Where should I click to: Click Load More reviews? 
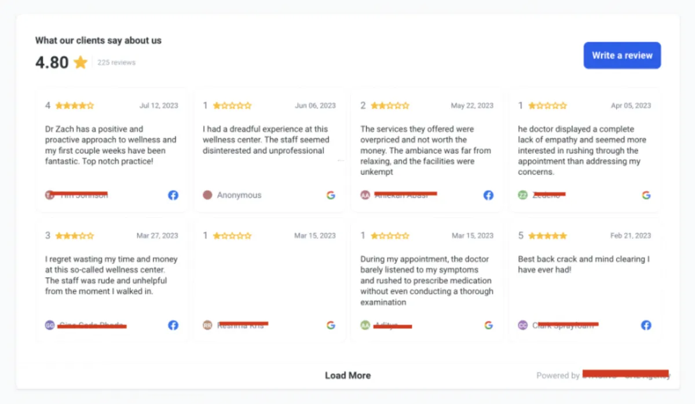point(348,376)
